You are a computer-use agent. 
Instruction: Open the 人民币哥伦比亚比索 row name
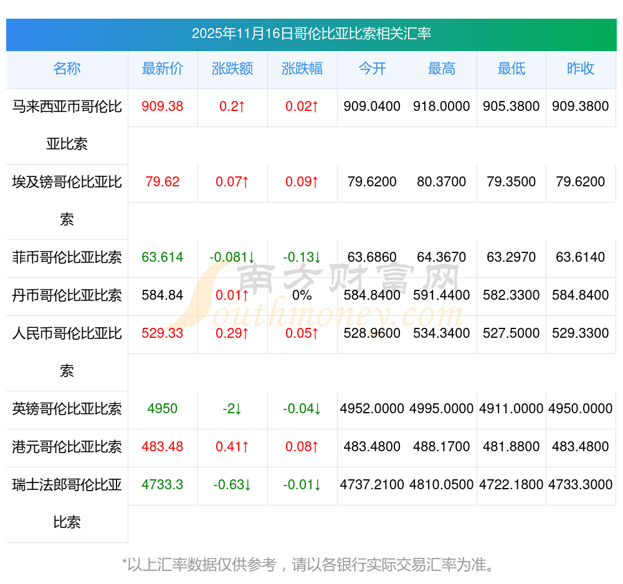[x=67, y=352]
